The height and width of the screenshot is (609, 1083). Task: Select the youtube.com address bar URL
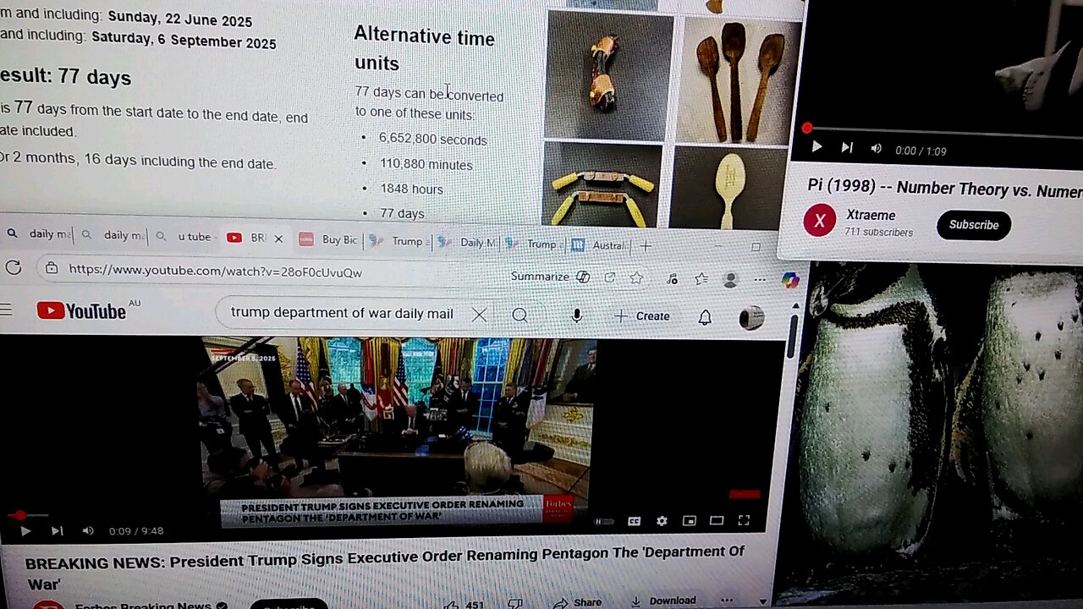tap(215, 271)
